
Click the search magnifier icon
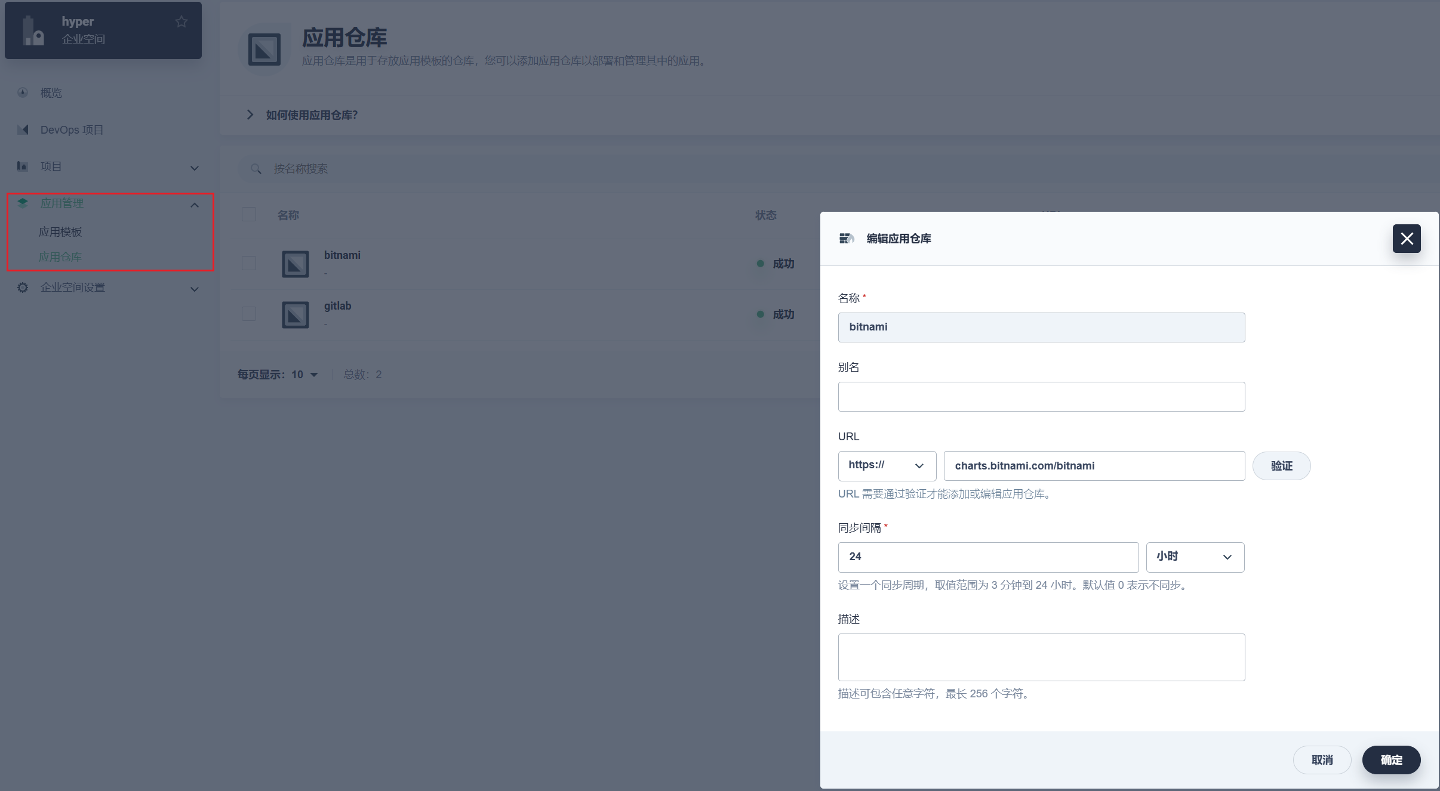[x=256, y=169]
